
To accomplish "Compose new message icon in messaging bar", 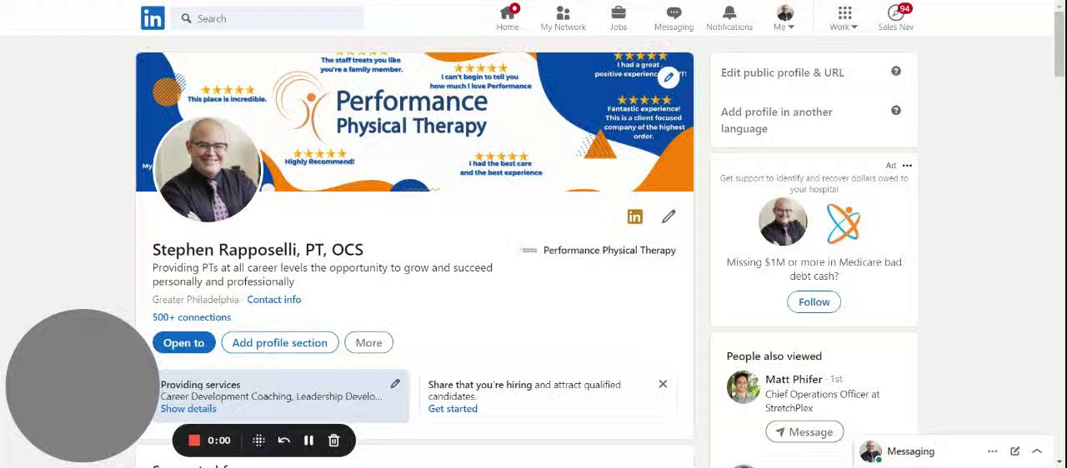I will [1014, 451].
